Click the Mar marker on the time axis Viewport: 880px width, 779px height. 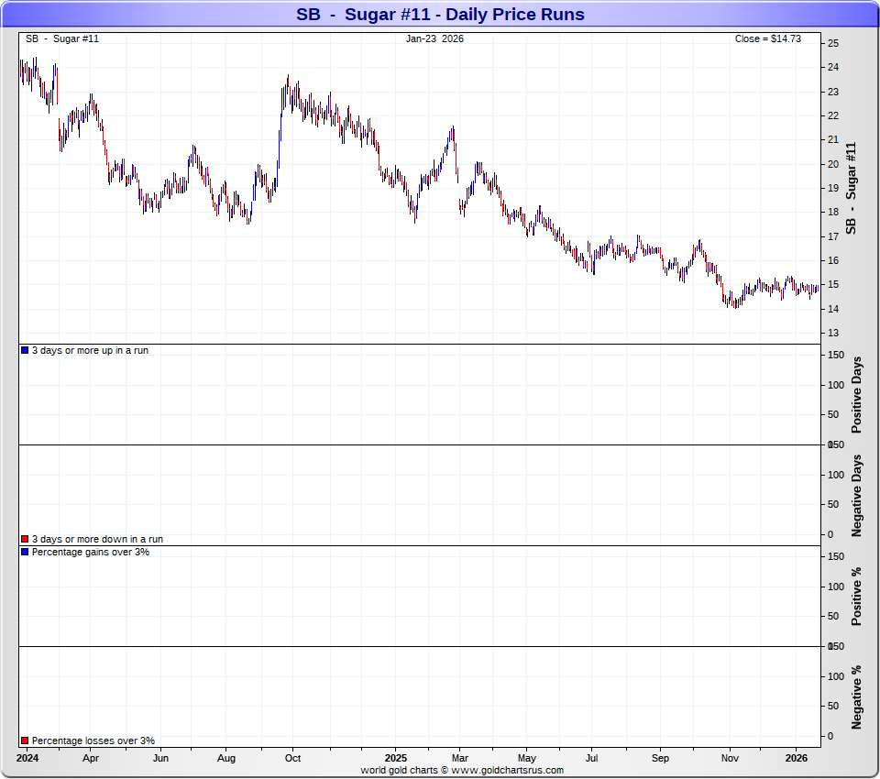(460, 759)
